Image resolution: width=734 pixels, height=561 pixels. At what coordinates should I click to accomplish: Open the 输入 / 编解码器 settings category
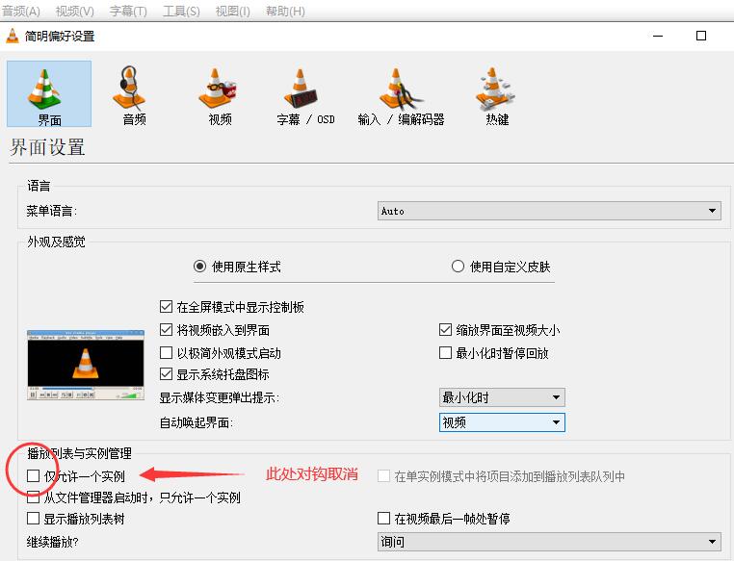point(401,96)
